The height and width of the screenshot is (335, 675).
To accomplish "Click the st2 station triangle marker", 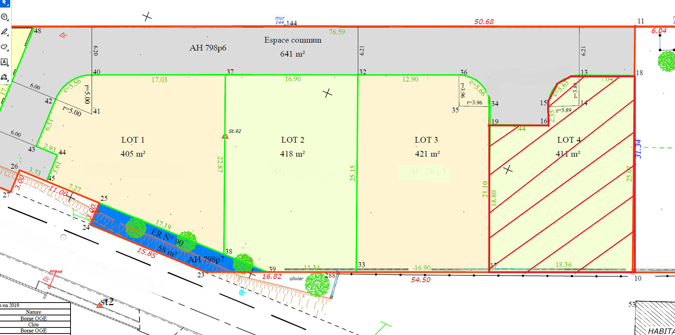I will pos(99,305).
